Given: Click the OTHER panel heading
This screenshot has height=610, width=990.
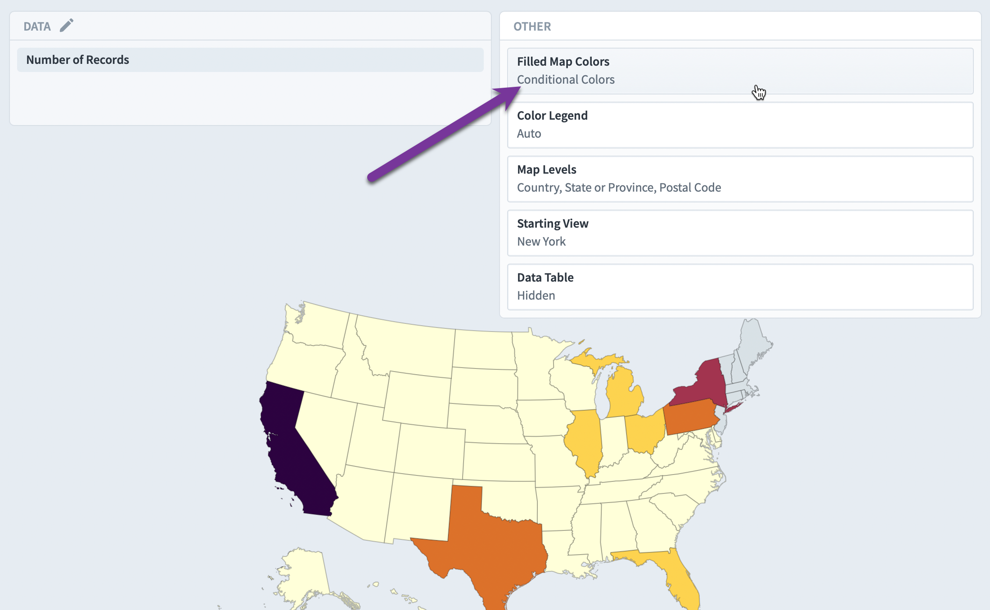Looking at the screenshot, I should (x=532, y=27).
